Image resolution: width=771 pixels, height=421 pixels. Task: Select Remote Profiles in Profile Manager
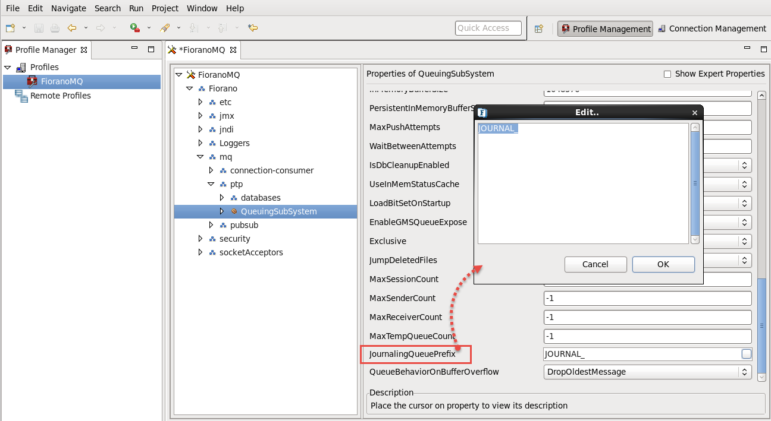click(x=60, y=96)
